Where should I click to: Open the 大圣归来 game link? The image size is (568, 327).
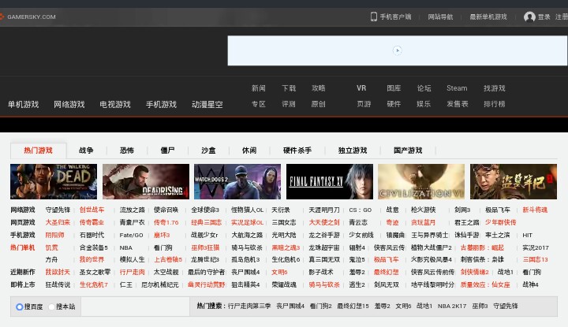[58, 222]
